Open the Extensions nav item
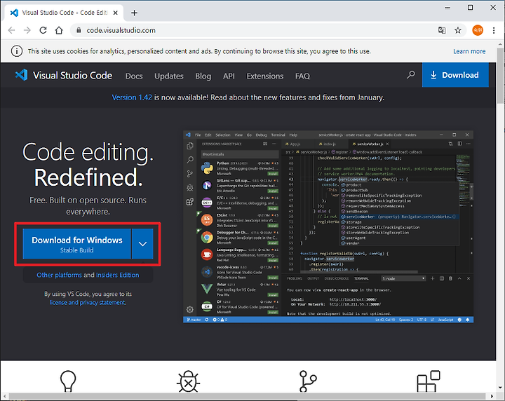Viewport: 505px width, 401px height. [x=265, y=76]
